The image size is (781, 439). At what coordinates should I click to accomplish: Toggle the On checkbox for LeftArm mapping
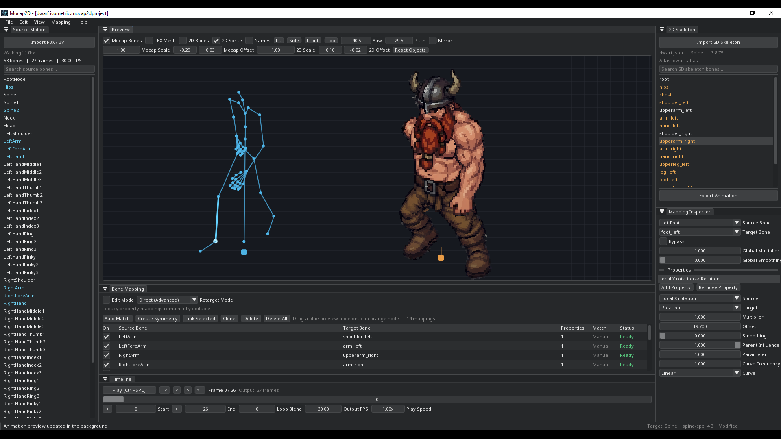click(107, 337)
